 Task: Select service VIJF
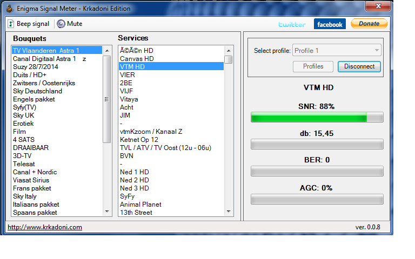coord(171,91)
